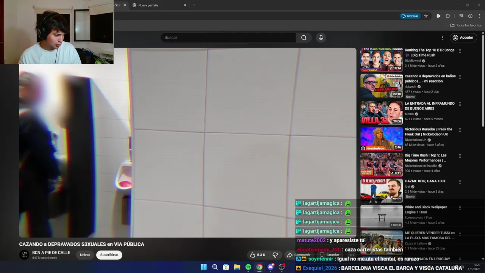Open the Todos los favoritos bookmarks folder

point(466,25)
